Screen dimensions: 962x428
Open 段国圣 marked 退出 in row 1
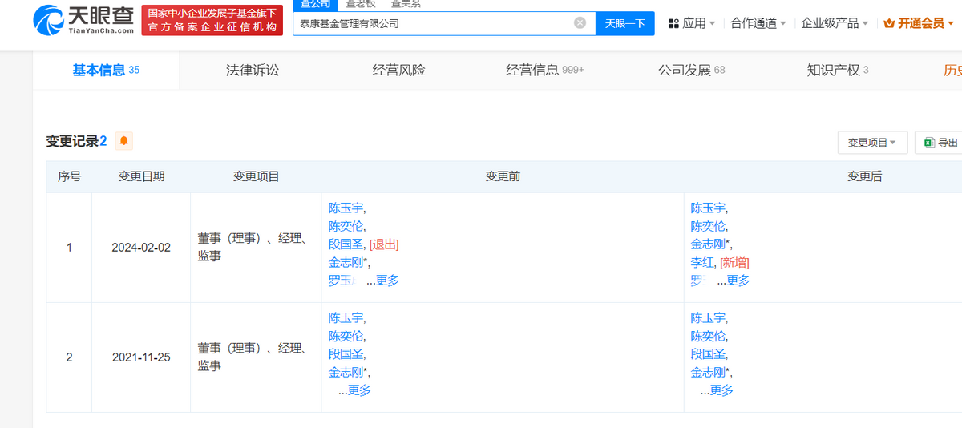[x=346, y=244]
